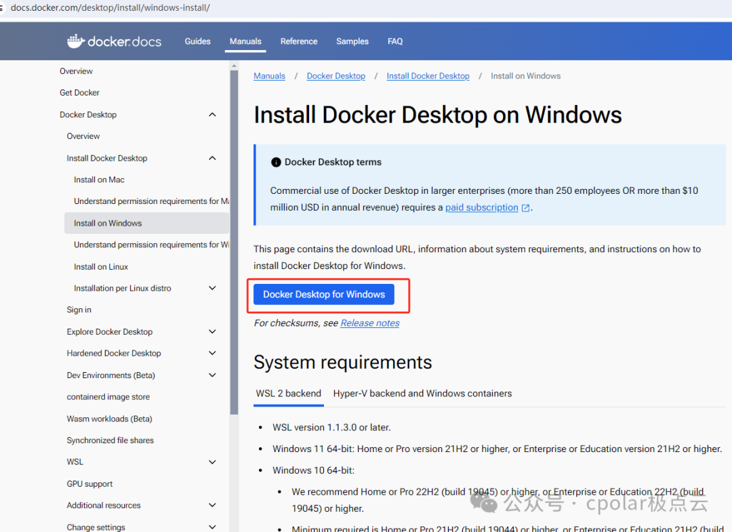
Task: Click the sidebar scroll up arrow
Action: pos(234,66)
